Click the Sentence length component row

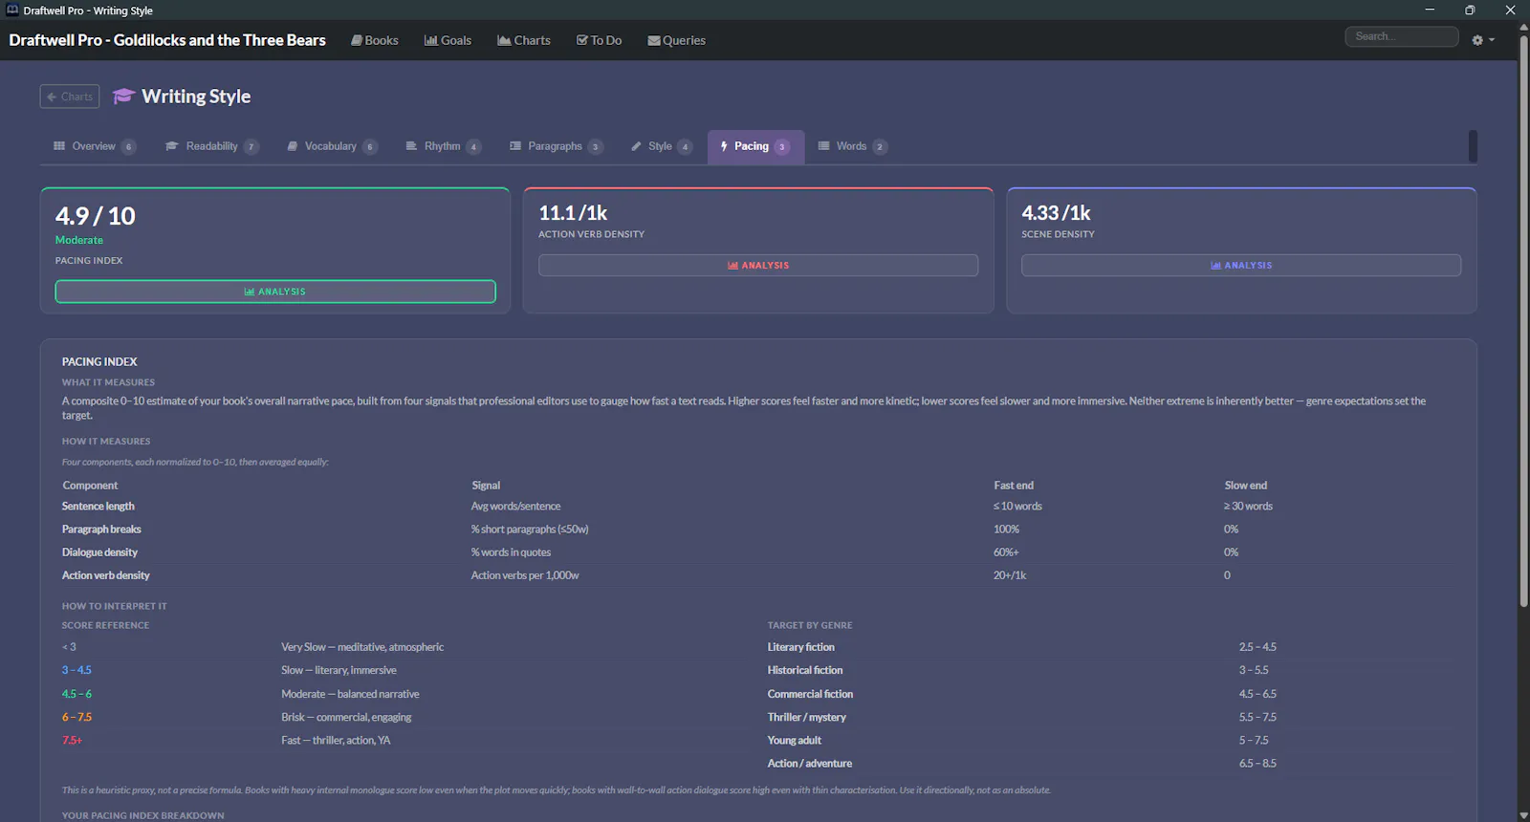click(758, 507)
